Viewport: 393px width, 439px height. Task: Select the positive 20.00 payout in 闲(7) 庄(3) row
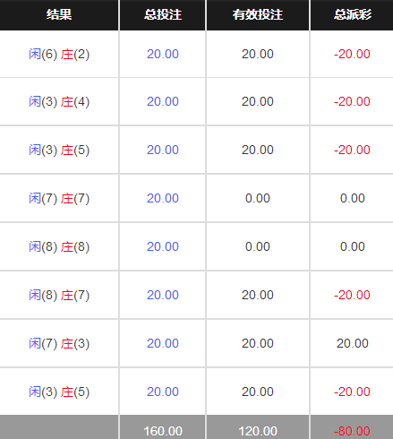353,343
